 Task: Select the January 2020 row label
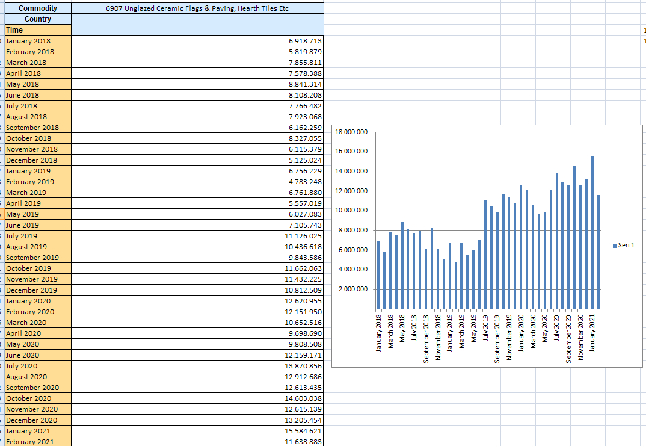tap(38, 301)
